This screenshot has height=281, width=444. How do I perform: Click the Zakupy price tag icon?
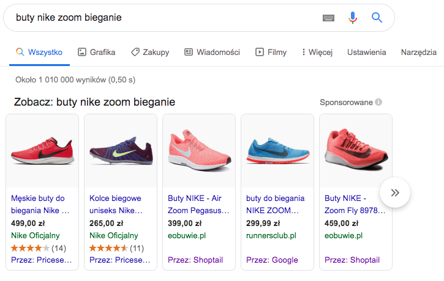point(135,52)
